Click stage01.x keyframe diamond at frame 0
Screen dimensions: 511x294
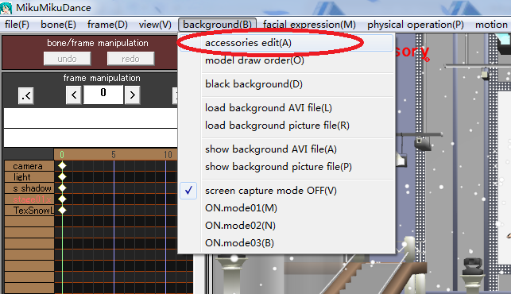(x=62, y=199)
